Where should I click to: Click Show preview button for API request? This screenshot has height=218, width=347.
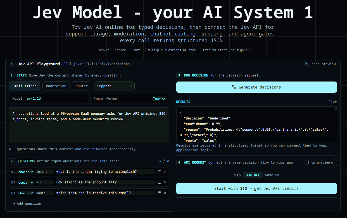click(321, 162)
